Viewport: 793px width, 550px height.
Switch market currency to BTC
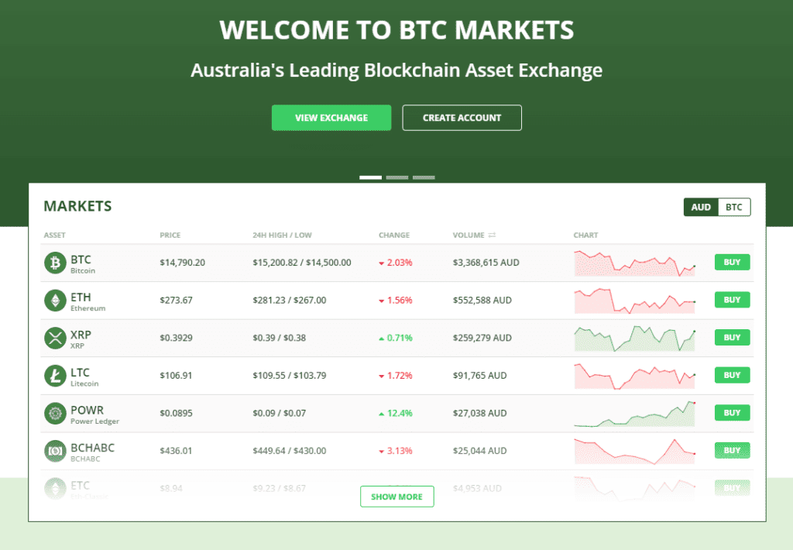[734, 208]
